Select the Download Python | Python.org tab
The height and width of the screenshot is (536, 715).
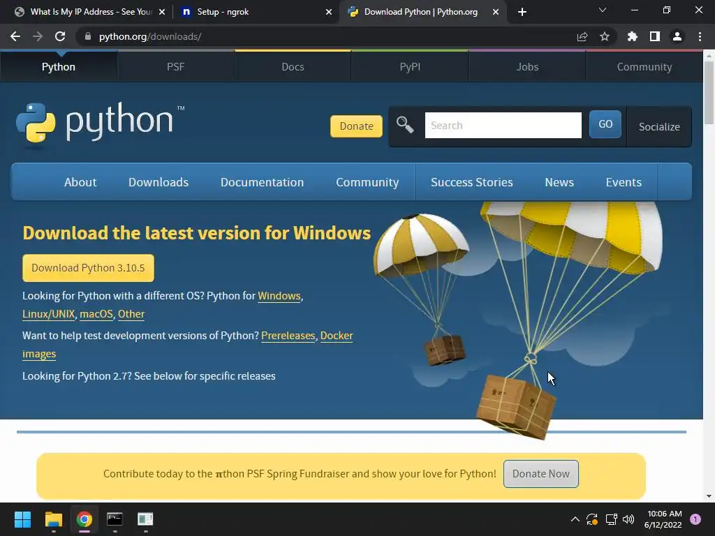point(420,12)
